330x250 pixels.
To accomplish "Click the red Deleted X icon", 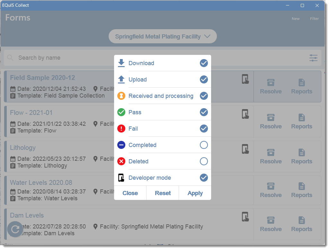I will coord(121,161).
